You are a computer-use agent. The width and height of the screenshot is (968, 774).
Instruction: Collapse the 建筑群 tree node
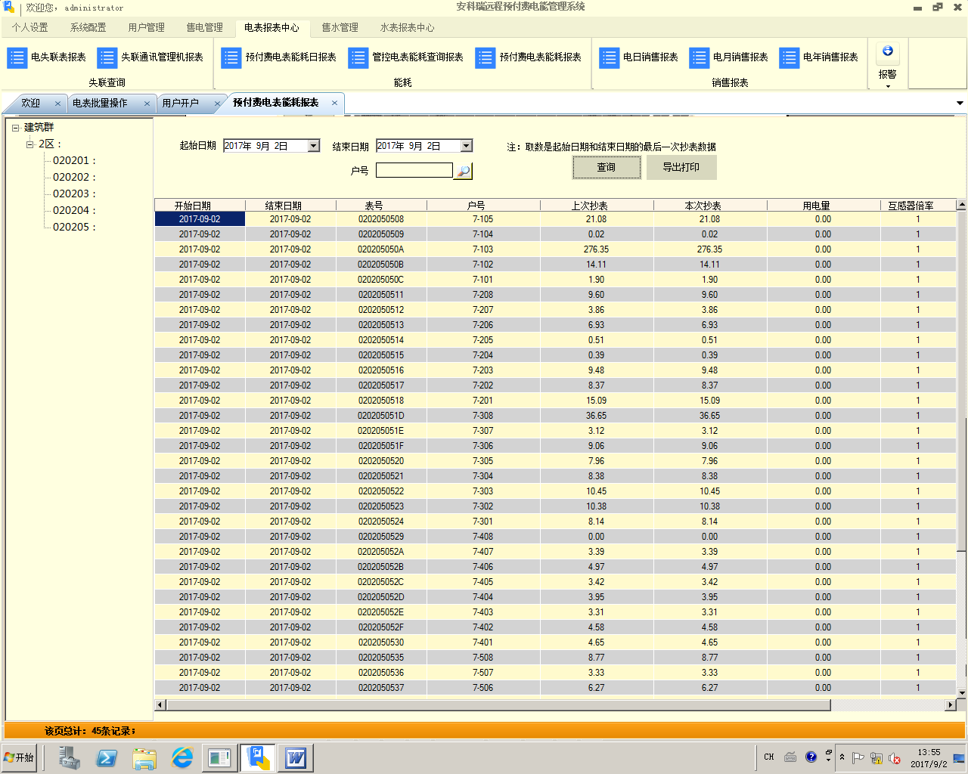click(15, 128)
